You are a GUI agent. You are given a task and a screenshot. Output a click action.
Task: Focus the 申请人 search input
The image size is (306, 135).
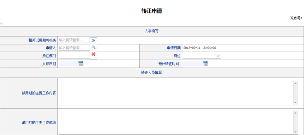(74, 48)
